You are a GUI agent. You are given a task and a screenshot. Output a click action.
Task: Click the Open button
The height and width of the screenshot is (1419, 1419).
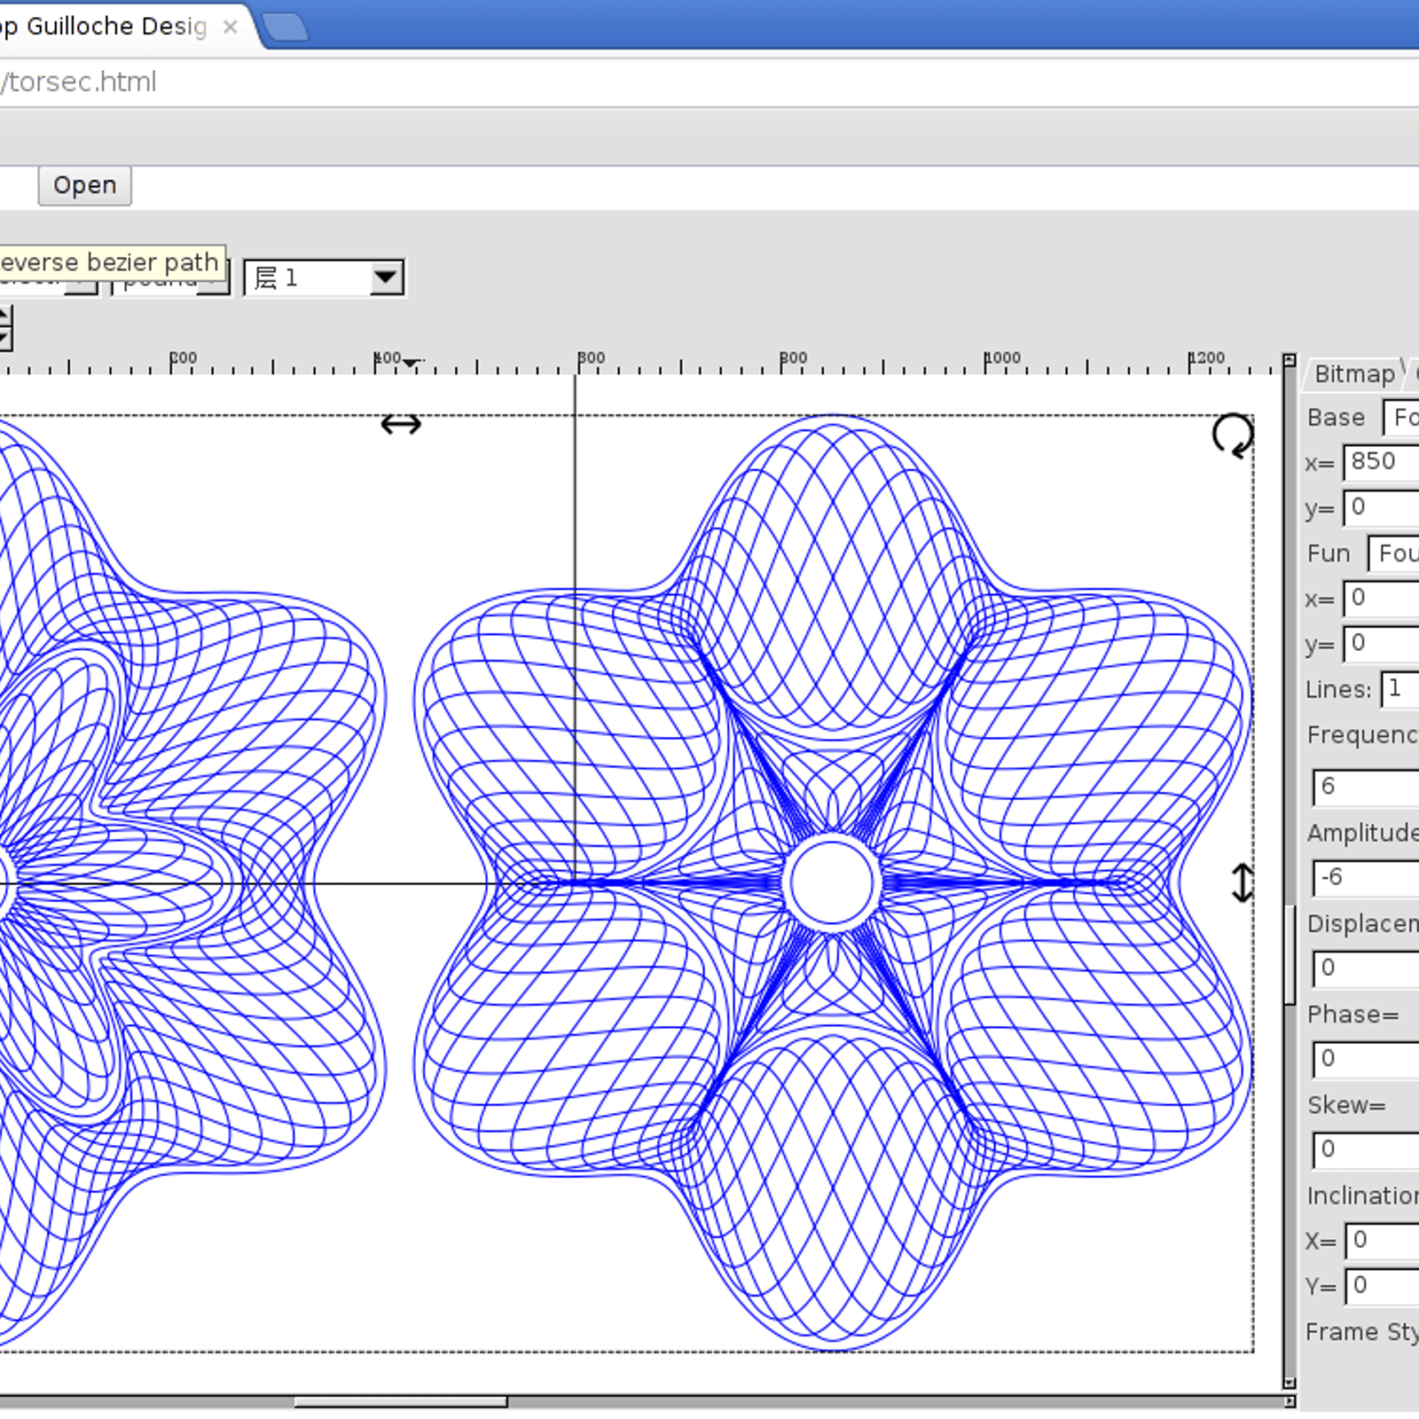(x=84, y=185)
